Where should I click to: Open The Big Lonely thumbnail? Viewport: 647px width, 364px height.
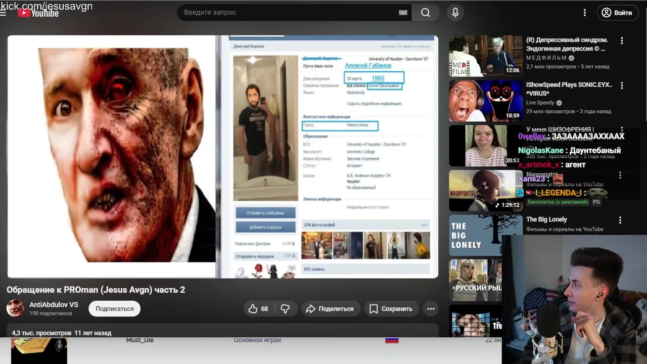pyautogui.click(x=486, y=236)
